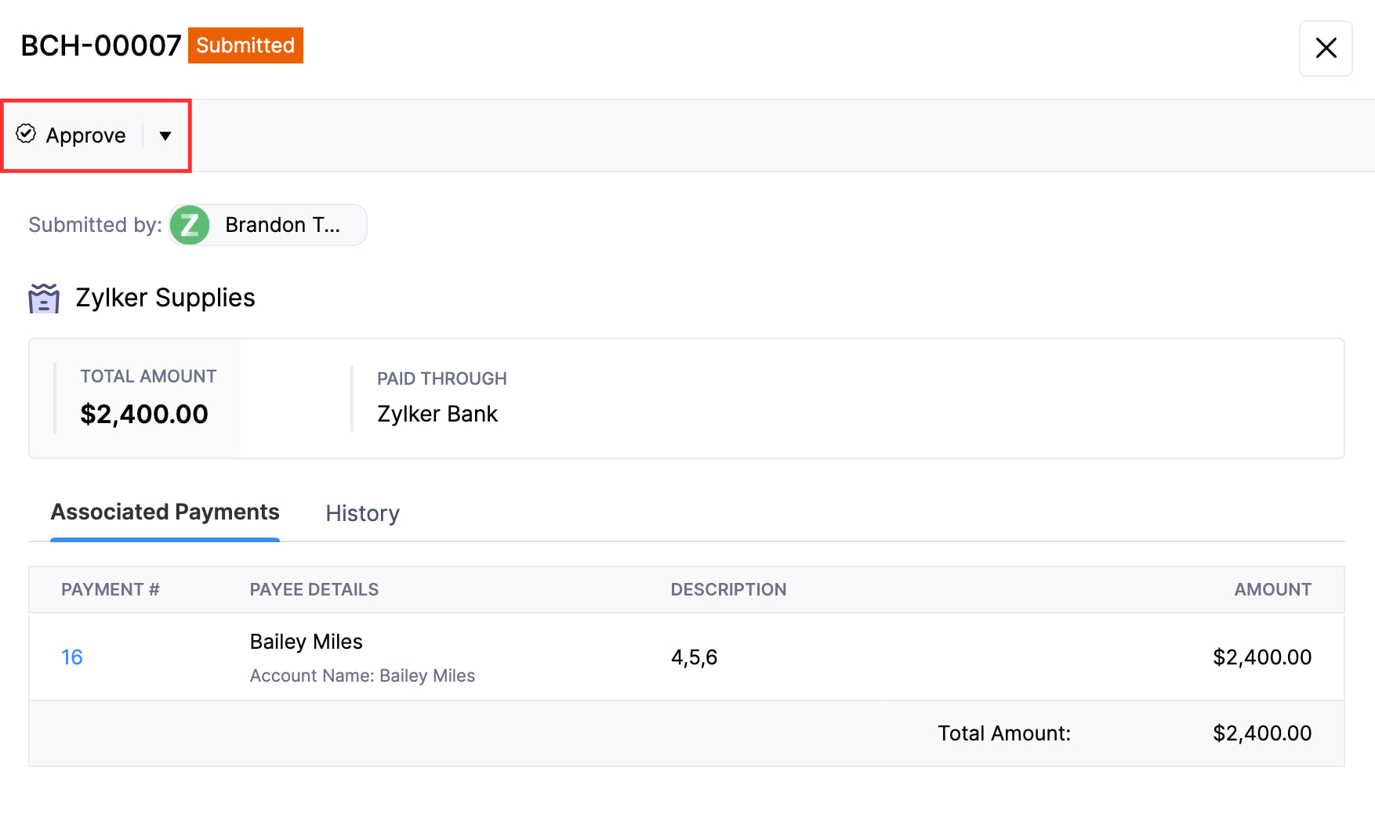This screenshot has width=1375, height=829.
Task: Click the AMOUNT column header
Action: [x=1272, y=590]
